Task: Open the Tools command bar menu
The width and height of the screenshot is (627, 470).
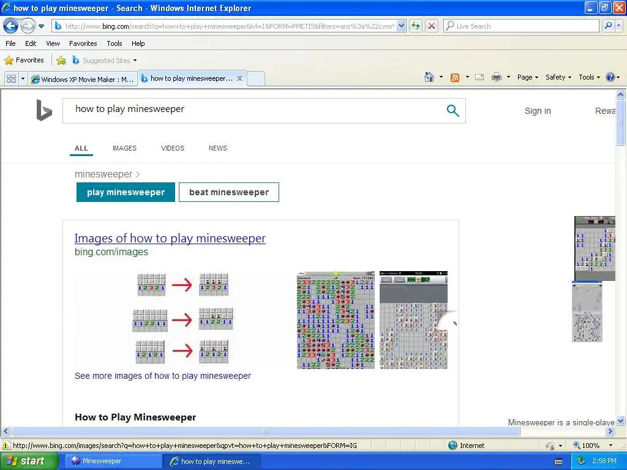Action: coord(589,77)
